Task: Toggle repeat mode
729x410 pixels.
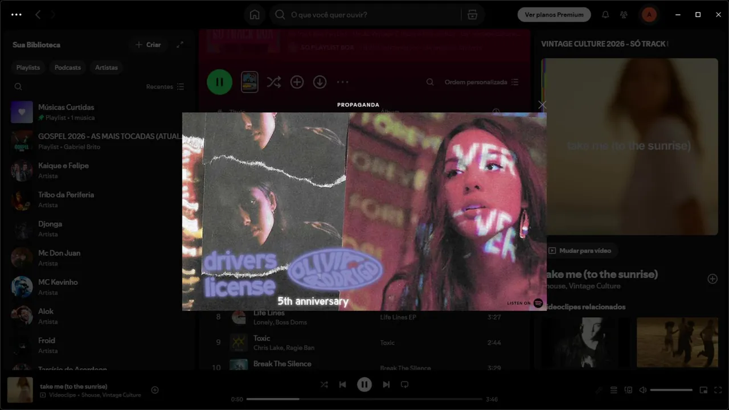Action: click(x=404, y=384)
